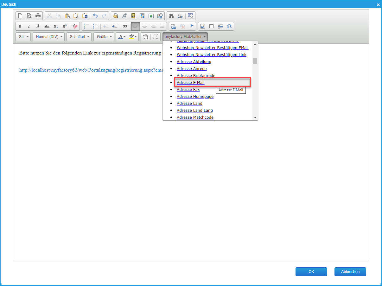This screenshot has width=382, height=286.
Task: Insert special character with the Omega icon
Action: [229, 26]
